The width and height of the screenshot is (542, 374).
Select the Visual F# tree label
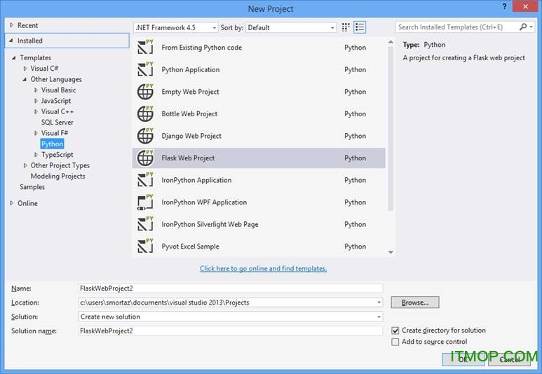click(x=55, y=133)
